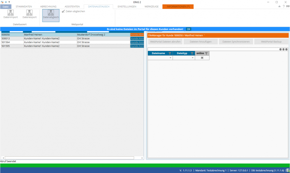Click the filter funnel on the Dateiname column

[x=170, y=53]
